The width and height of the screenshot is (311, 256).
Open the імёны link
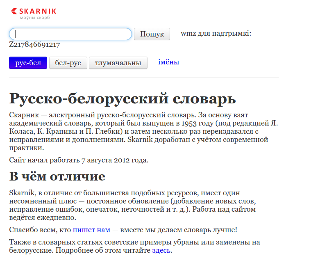[168, 62]
